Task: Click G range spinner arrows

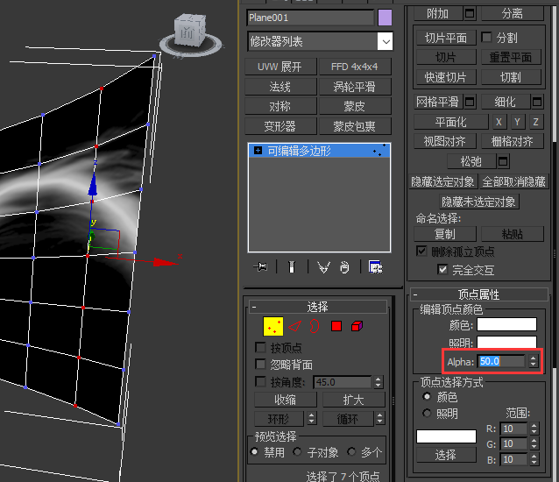Action: tap(534, 443)
